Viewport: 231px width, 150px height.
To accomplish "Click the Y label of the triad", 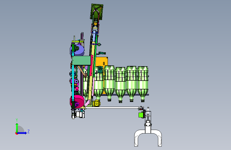I will click(17, 120).
